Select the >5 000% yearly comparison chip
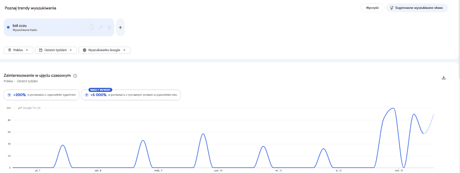This screenshot has height=173, width=460. click(131, 95)
